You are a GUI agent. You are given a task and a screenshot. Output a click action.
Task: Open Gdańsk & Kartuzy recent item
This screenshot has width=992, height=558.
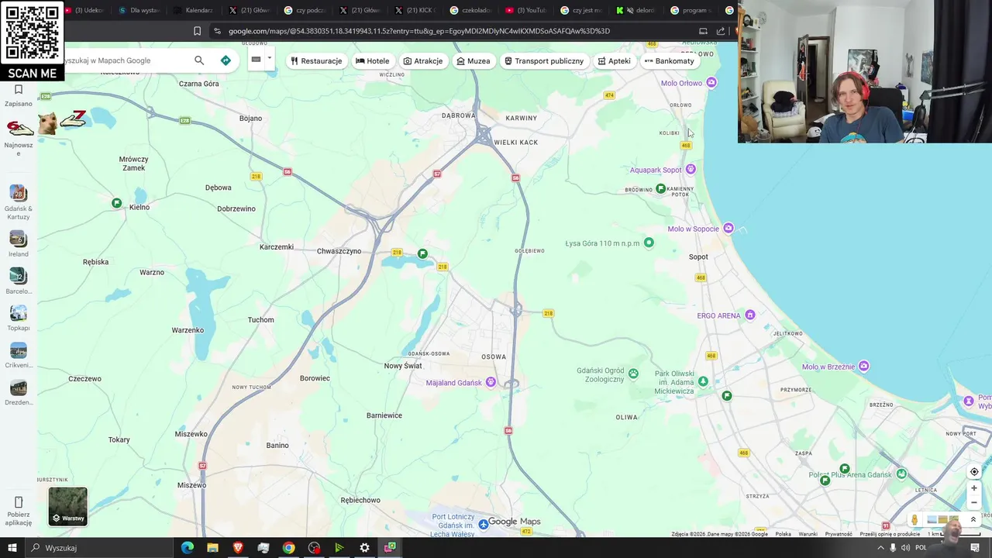(19, 202)
